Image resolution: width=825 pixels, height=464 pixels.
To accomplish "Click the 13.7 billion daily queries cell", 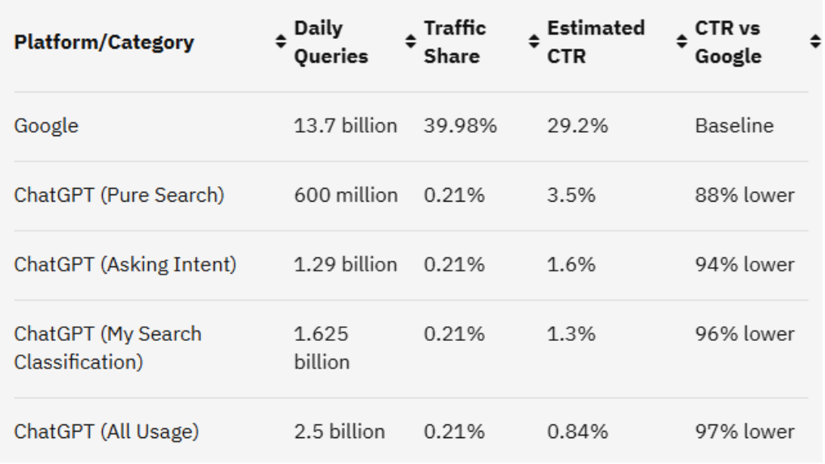I will [346, 126].
